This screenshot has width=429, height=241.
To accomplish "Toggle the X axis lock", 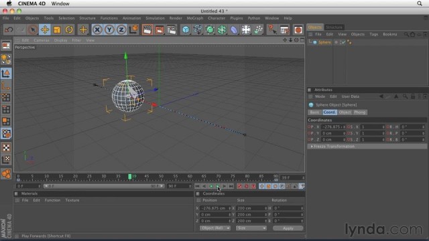I will click(97, 29).
